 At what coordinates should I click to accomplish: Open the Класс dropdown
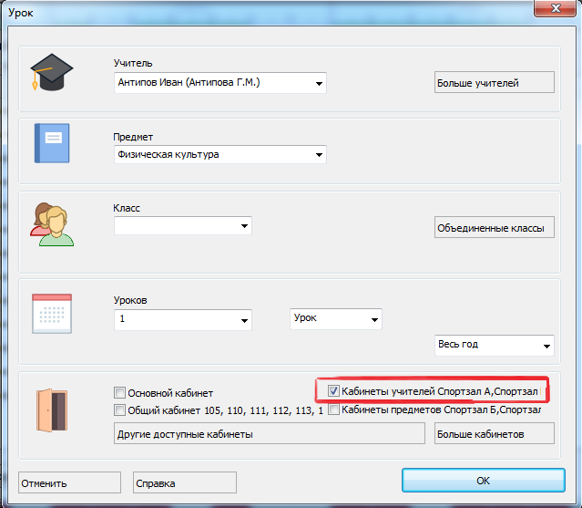coord(244,226)
